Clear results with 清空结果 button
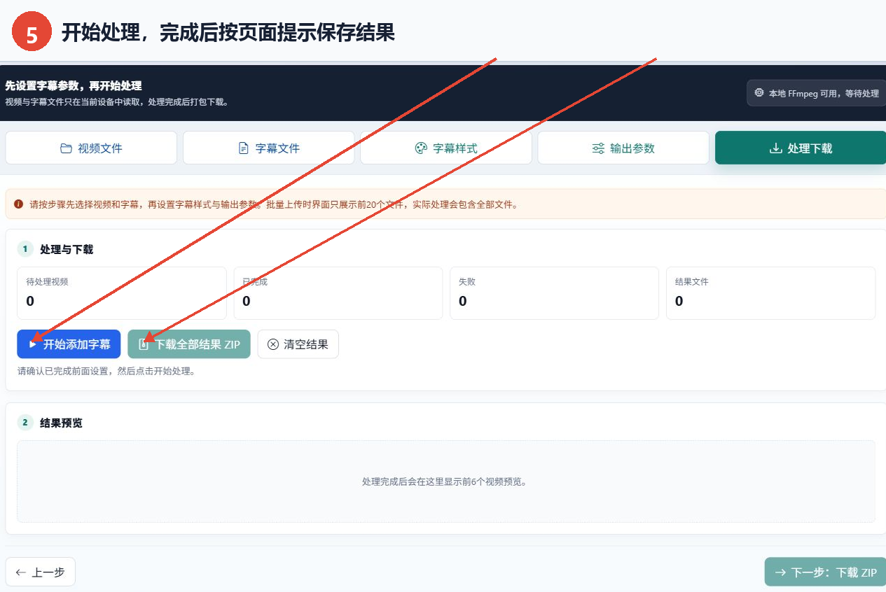Screen dimensions: 886x592 298,344
